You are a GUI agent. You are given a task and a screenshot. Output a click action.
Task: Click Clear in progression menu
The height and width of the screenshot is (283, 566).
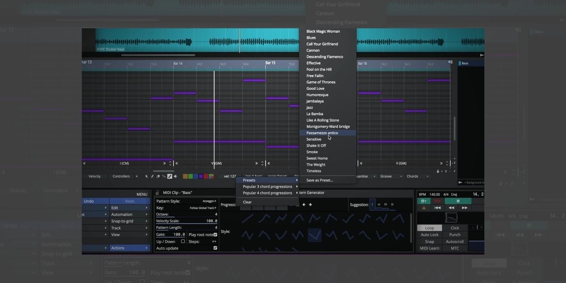pos(267,202)
